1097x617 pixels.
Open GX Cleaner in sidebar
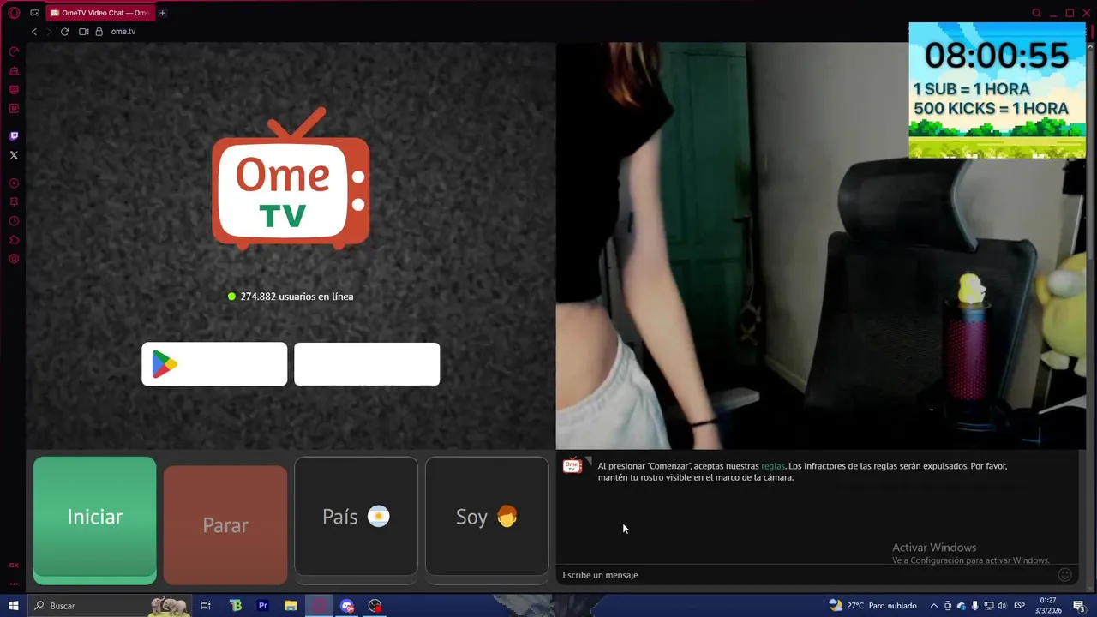tap(14, 71)
